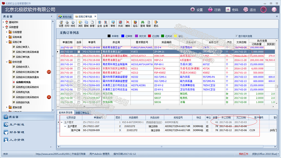Collapse the 收料处理 folder
Image resolution: width=281 pixels, height=158 pixels.
7,62
